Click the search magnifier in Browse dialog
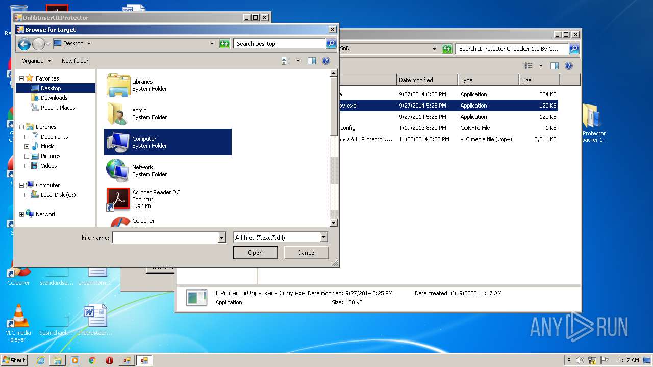653x367 pixels. [331, 44]
